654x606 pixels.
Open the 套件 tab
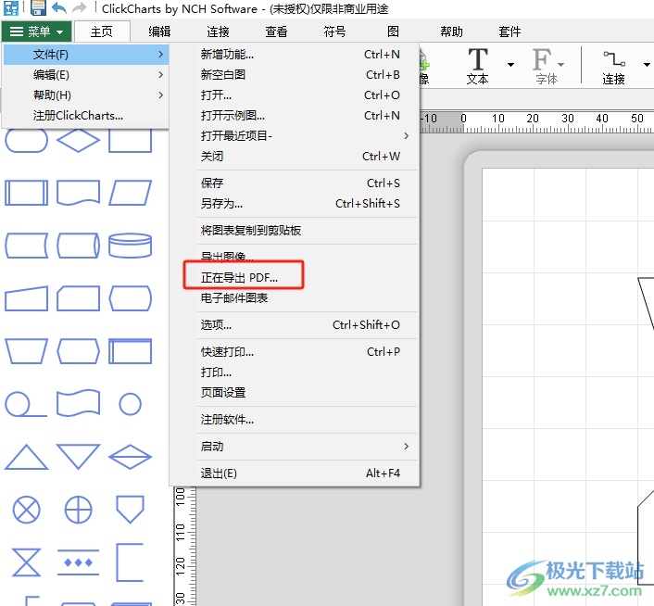coord(509,32)
